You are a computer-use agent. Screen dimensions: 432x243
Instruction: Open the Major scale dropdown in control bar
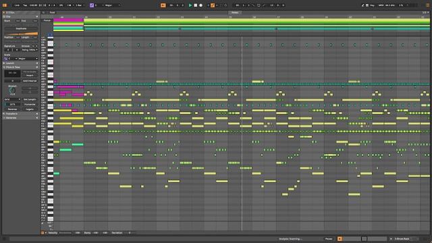(113, 5)
